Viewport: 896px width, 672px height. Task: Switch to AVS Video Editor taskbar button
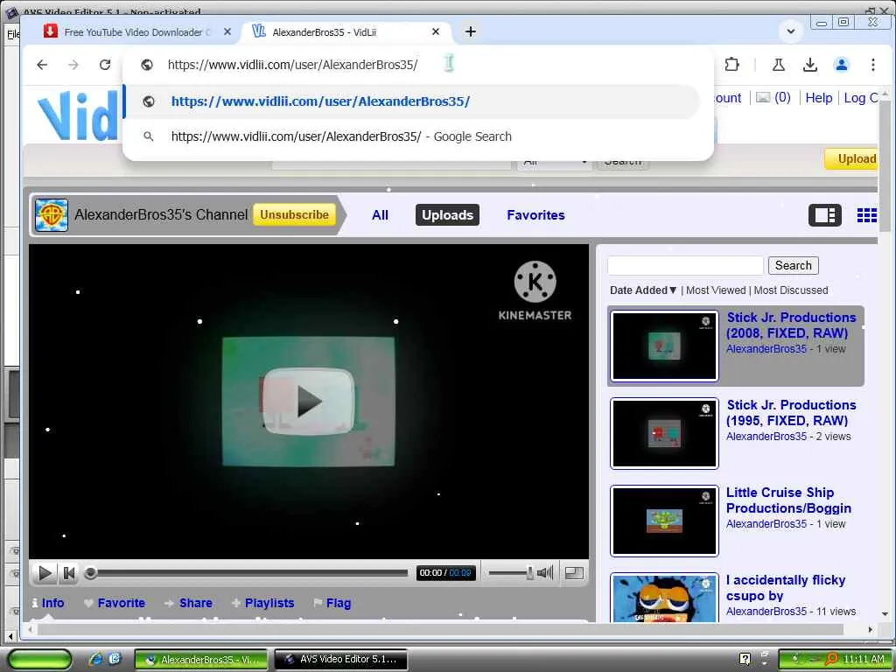point(341,659)
